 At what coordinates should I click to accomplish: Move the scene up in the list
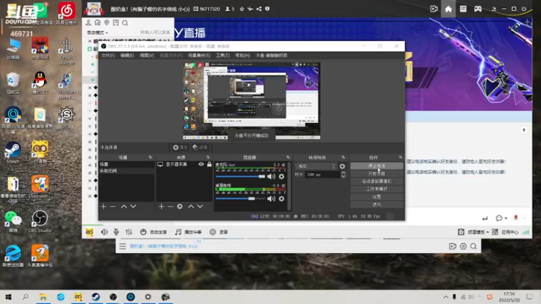coord(124,207)
